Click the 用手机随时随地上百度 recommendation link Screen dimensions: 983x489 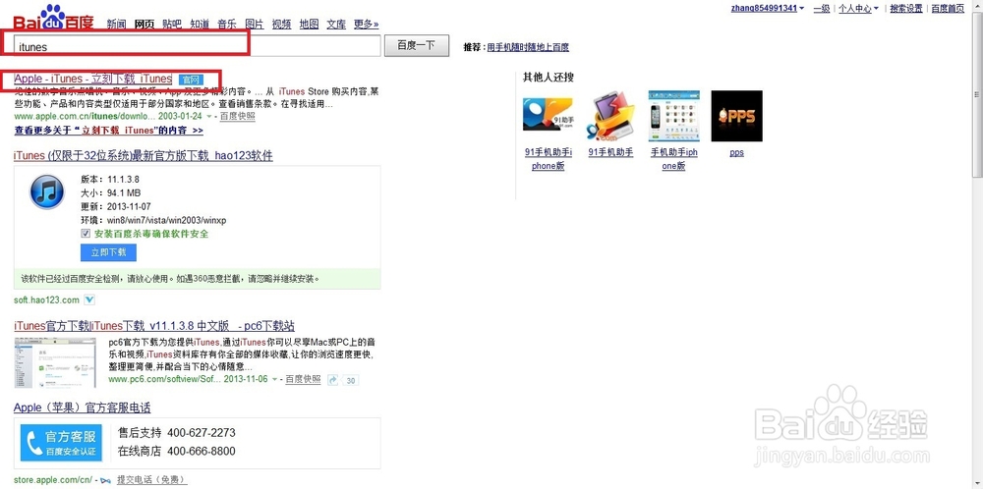[528, 47]
